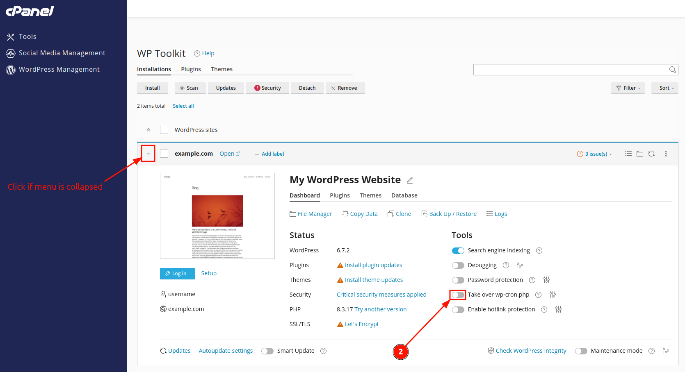Click the site preview thumbnail
This screenshot has height=372, width=685.
click(217, 216)
